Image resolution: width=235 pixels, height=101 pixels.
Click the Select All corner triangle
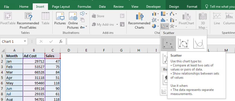point(3,50)
